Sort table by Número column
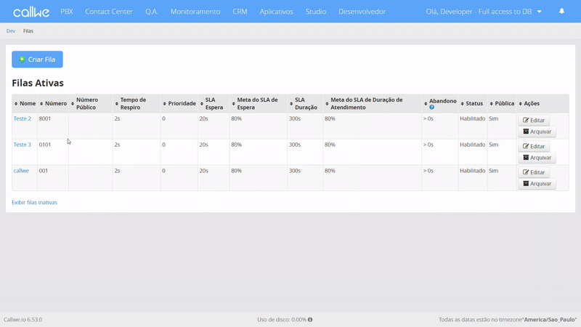Viewport: 581px width, 327px height. point(53,103)
